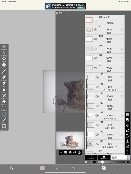Click the layer preview thumbnail

[x=70, y=140]
